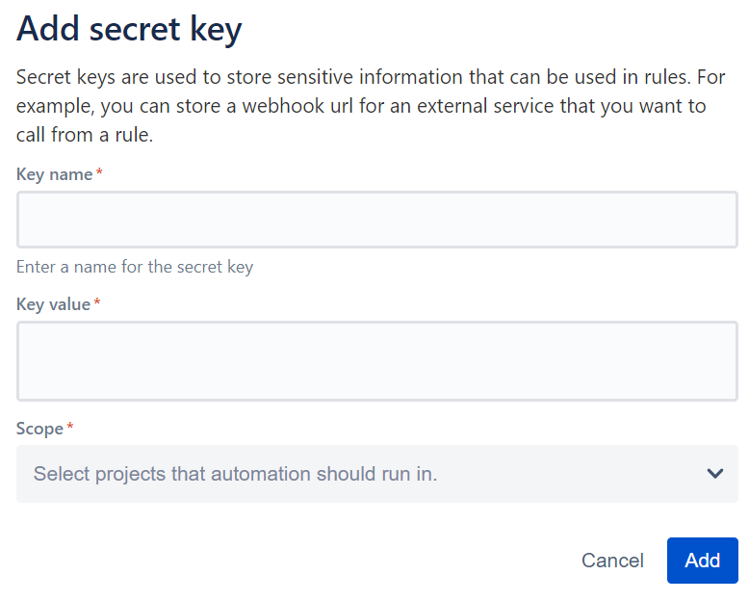The width and height of the screenshot is (749, 601).
Task: Click the 'Select projects that automation should run in' placeholder
Action: (x=235, y=474)
